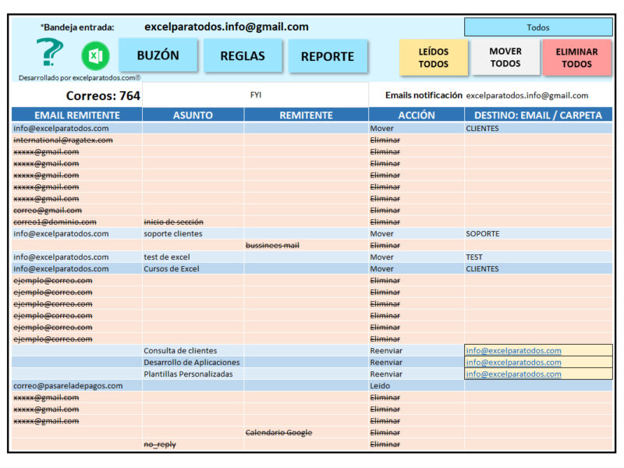
Task: Click the green Excel logo icon
Action: click(95, 55)
